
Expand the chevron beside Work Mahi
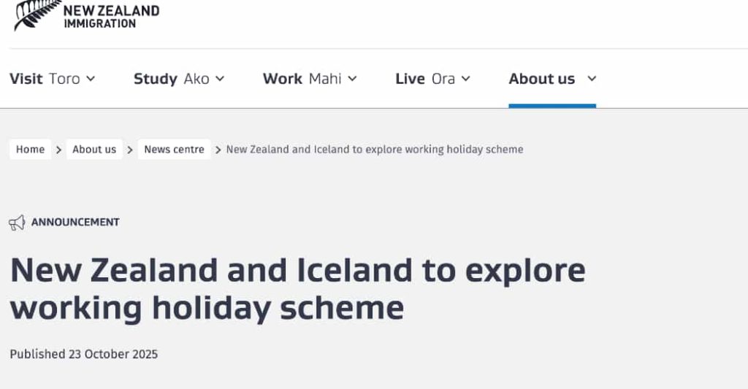coord(352,79)
